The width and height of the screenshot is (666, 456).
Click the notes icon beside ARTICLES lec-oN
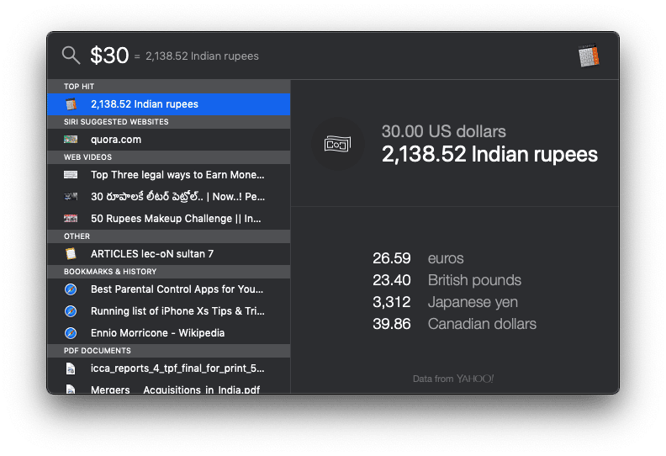pyautogui.click(x=71, y=253)
